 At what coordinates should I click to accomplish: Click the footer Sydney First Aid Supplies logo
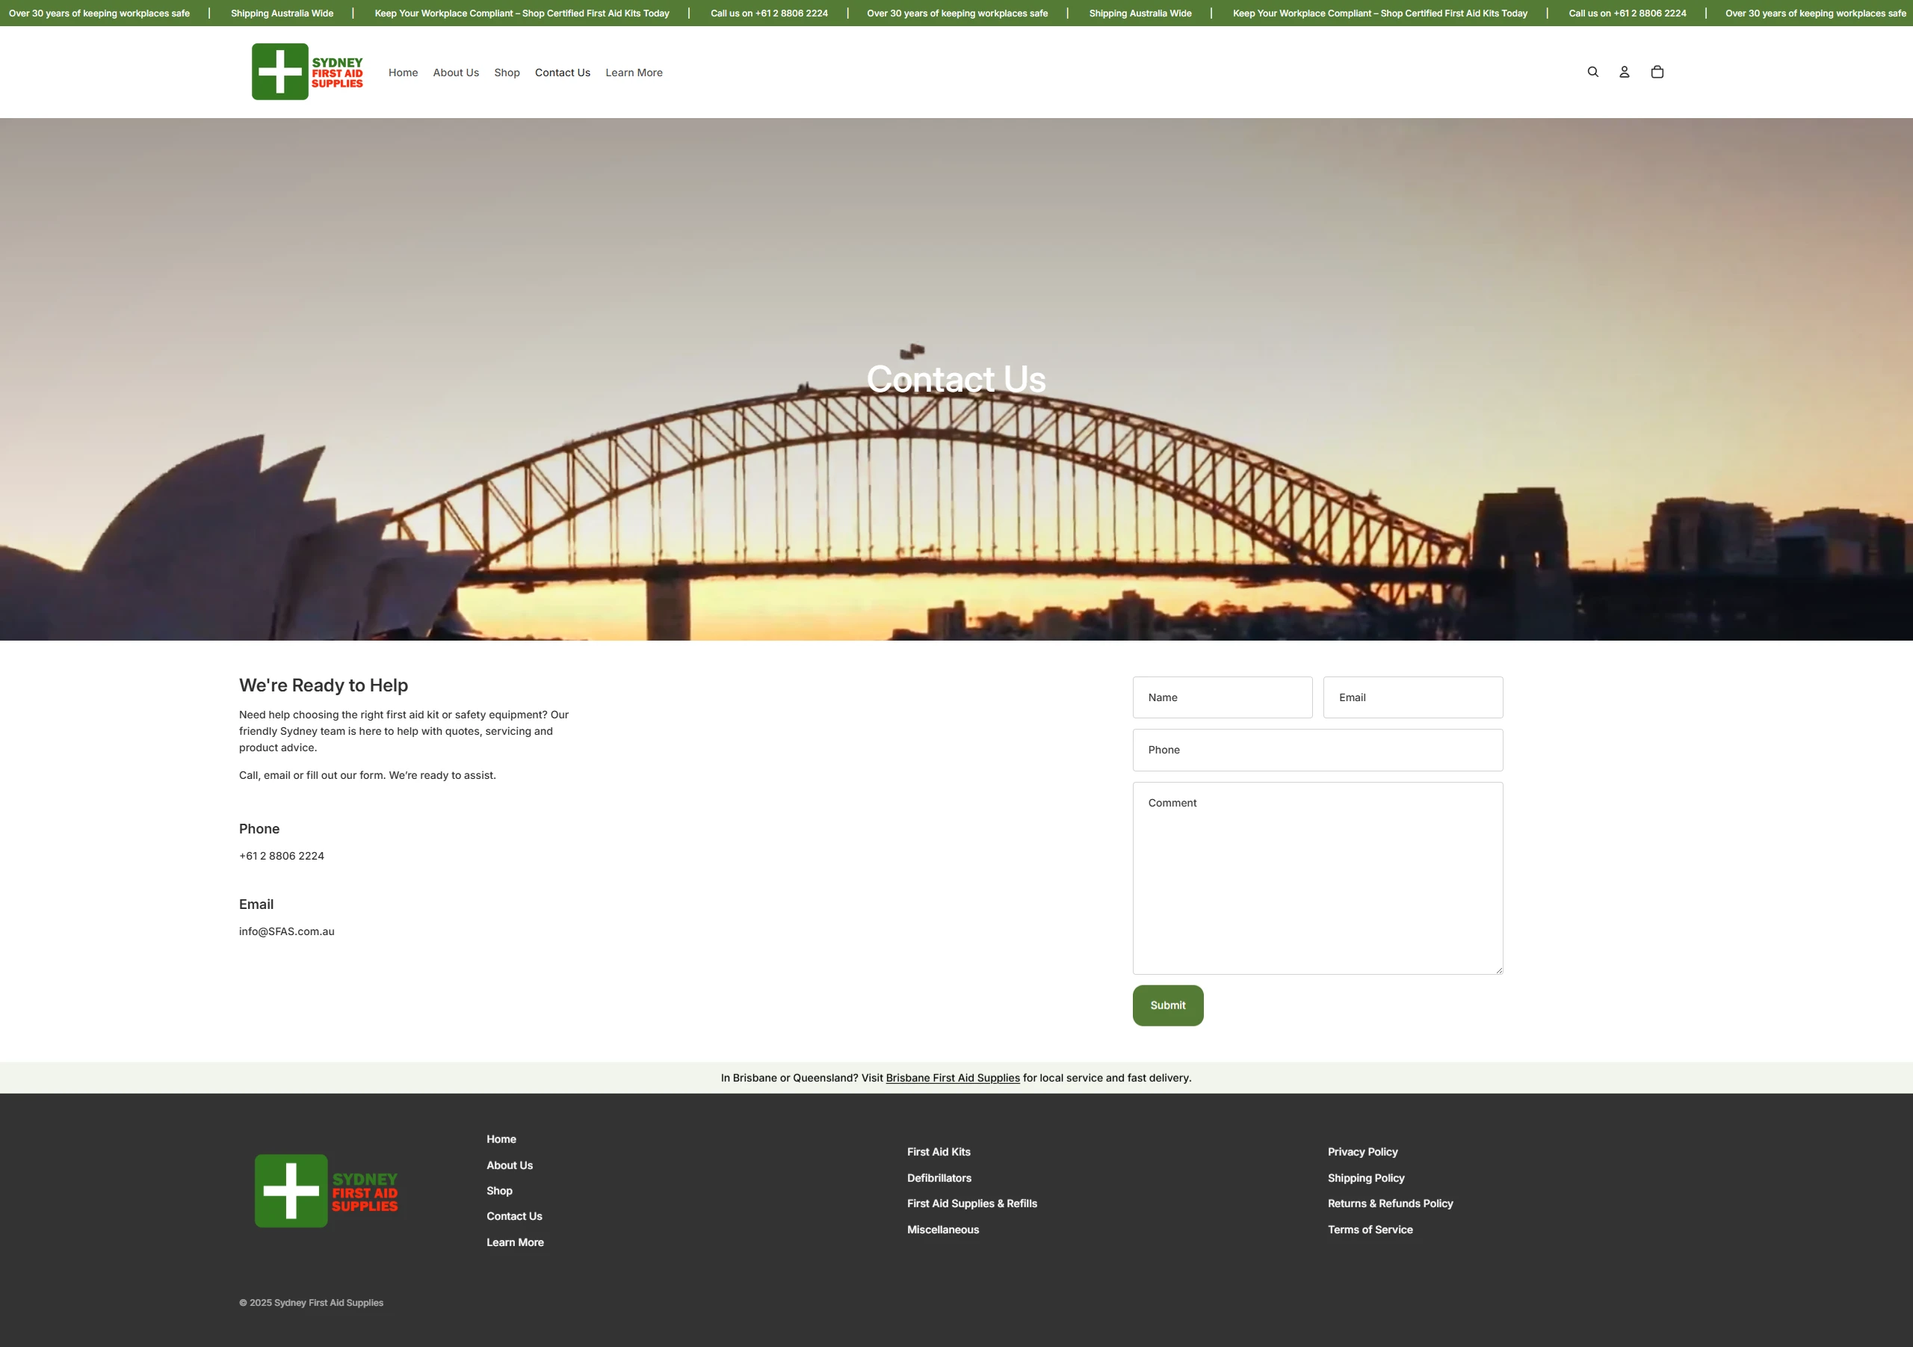click(327, 1191)
